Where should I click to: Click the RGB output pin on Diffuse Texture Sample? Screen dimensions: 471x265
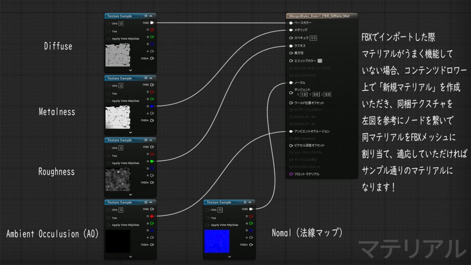pos(151,22)
